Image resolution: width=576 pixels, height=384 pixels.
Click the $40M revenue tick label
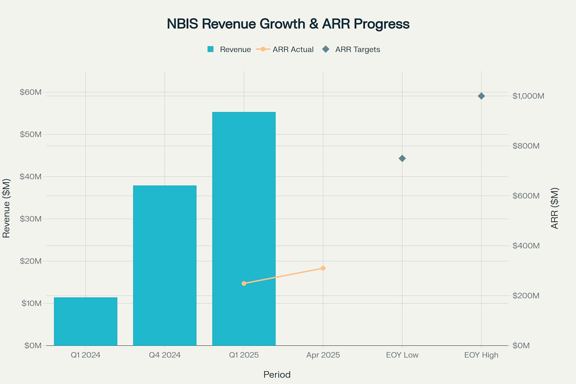coord(31,177)
